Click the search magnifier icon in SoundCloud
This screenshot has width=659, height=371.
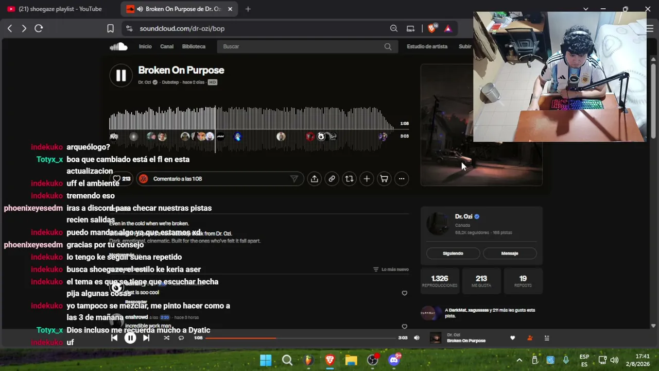click(x=388, y=46)
